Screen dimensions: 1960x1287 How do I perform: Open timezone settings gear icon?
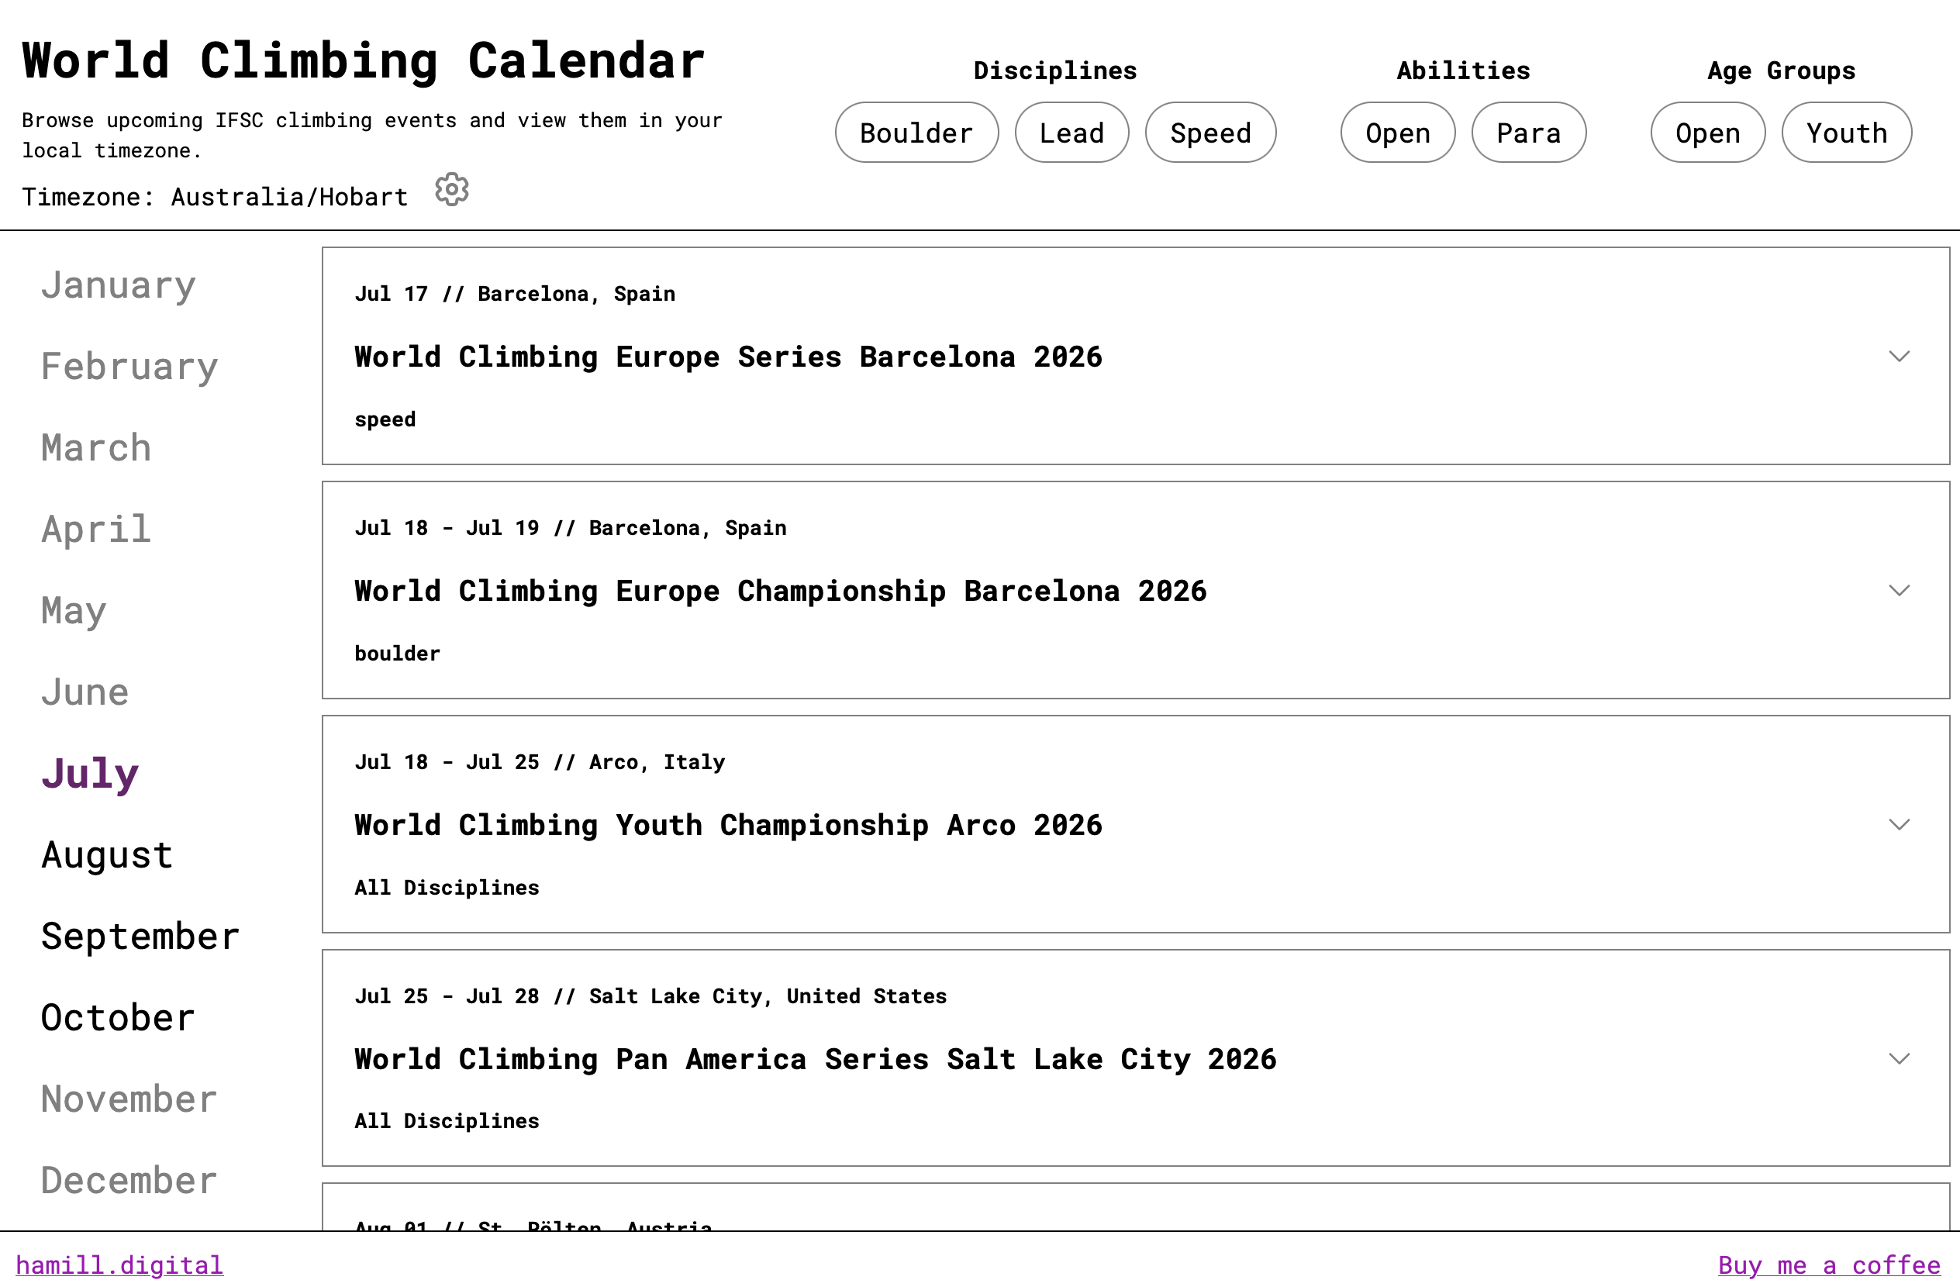click(x=451, y=190)
